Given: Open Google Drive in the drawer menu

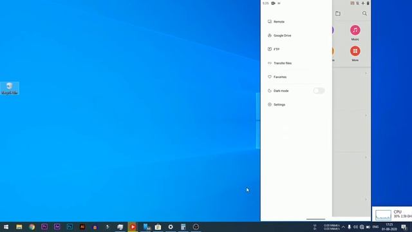Looking at the screenshot, I should point(279,35).
